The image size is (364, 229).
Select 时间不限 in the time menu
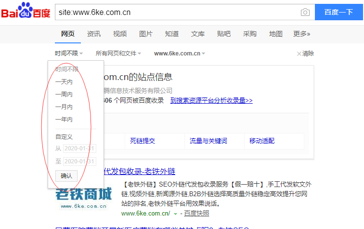click(67, 69)
